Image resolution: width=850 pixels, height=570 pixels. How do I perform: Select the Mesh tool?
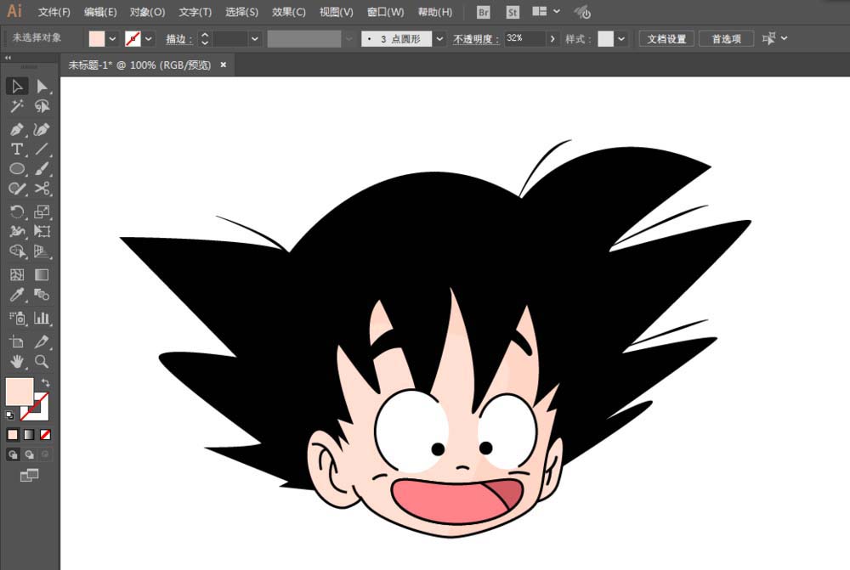pyautogui.click(x=17, y=274)
